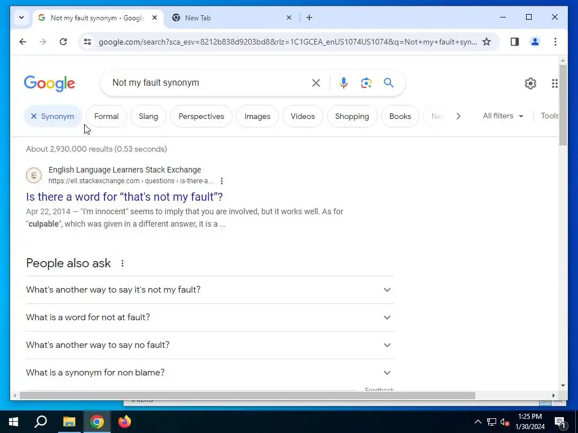Expand "What's another way to say it's not my fault?"
The width and height of the screenshot is (578, 433).
pyautogui.click(x=210, y=290)
